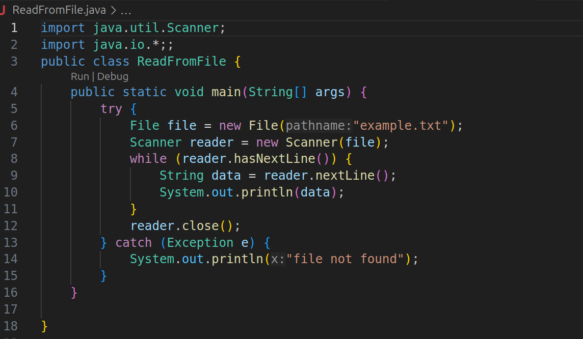Click the catch keyword on line 13
Screen dimensions: 583x339
click(x=134, y=242)
